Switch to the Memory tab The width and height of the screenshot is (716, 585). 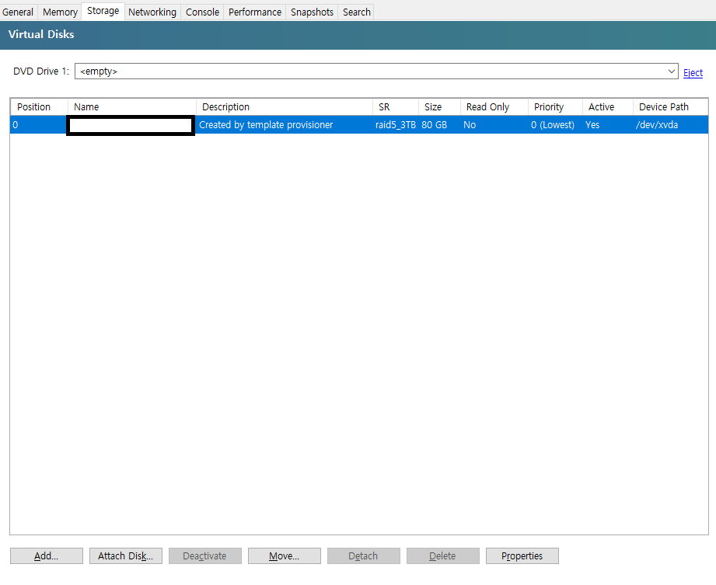point(59,12)
